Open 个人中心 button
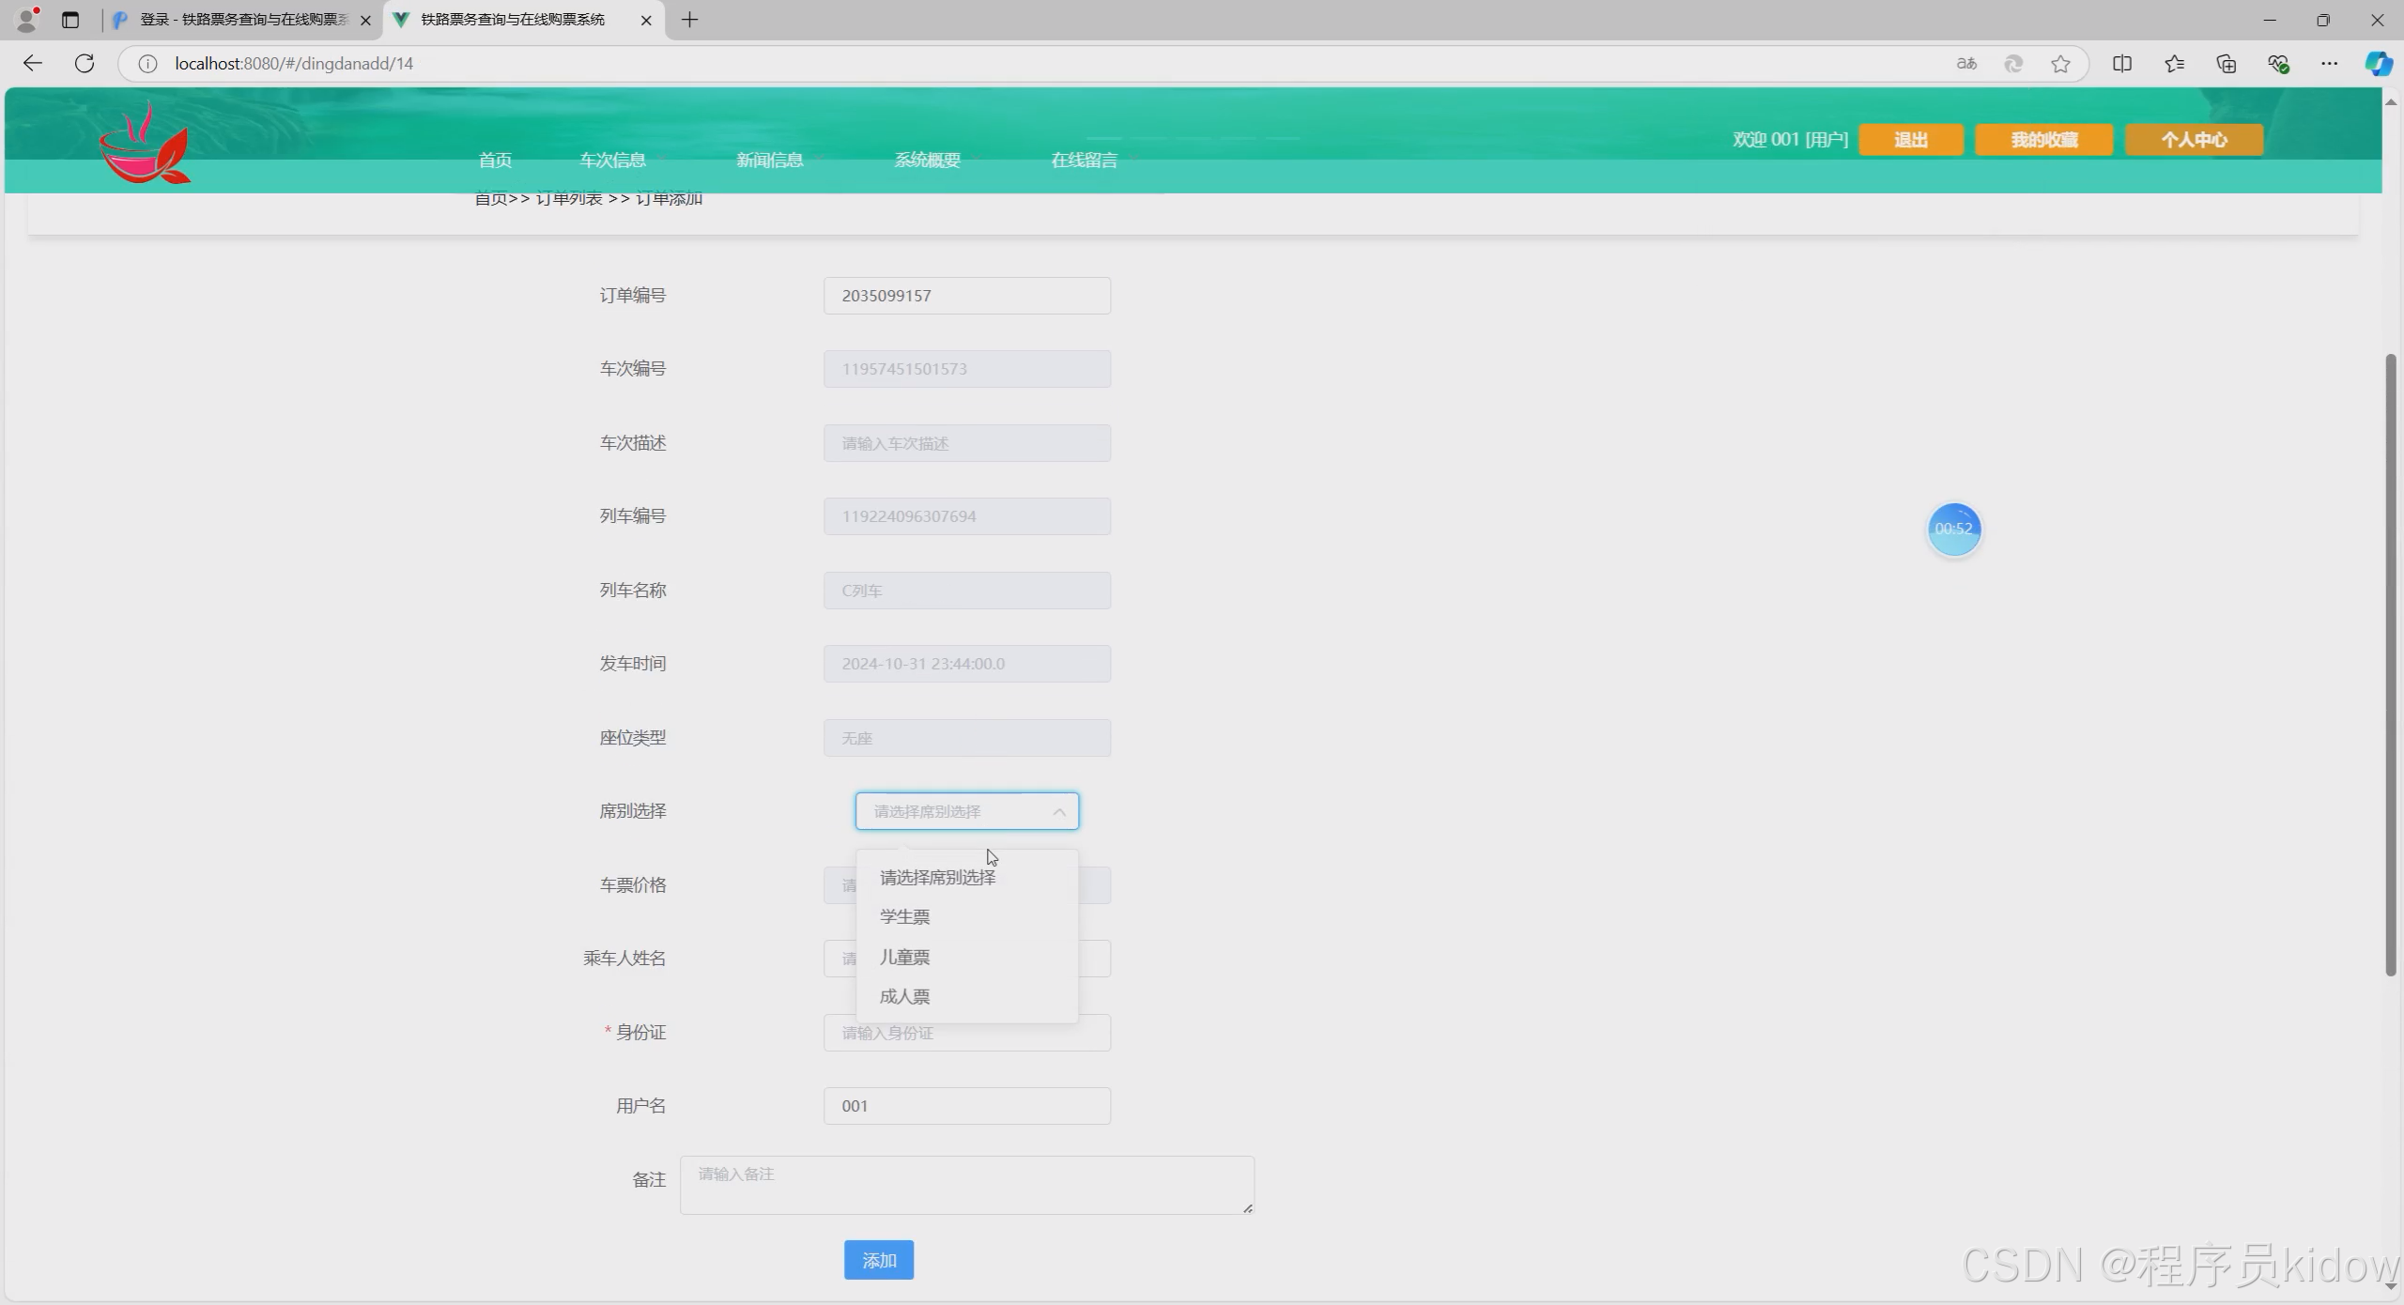The image size is (2404, 1305). tap(2195, 139)
